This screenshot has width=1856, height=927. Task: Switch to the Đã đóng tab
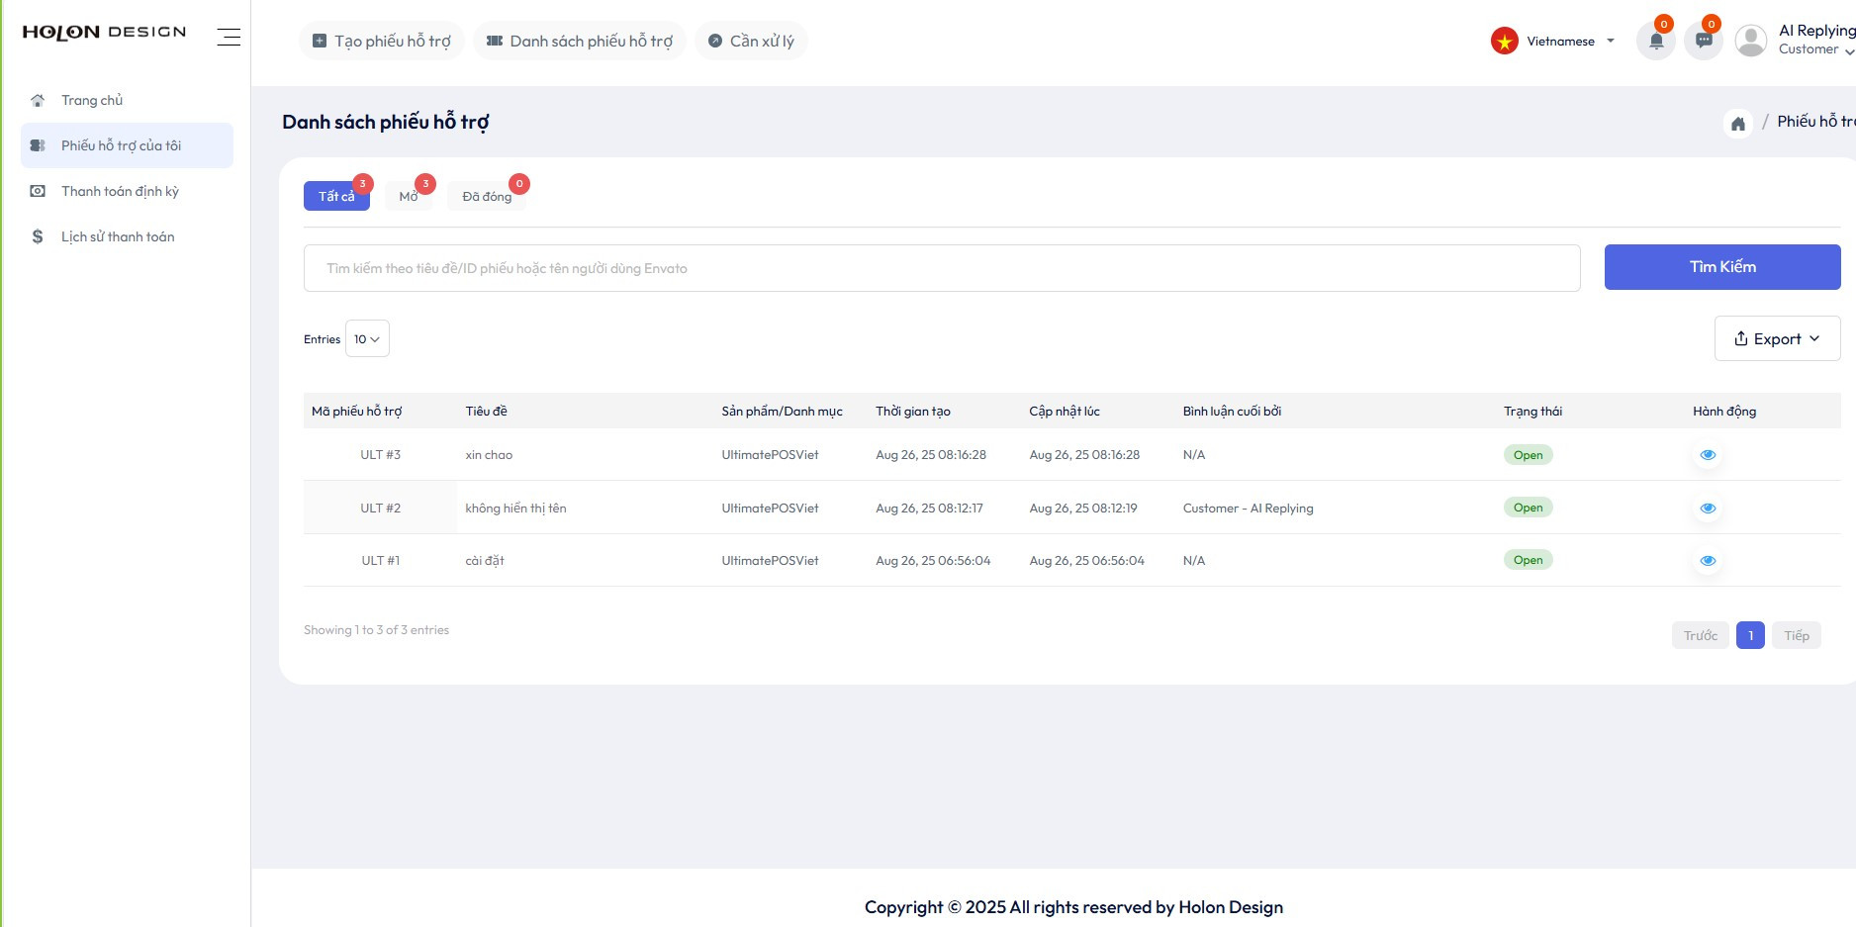click(x=487, y=197)
